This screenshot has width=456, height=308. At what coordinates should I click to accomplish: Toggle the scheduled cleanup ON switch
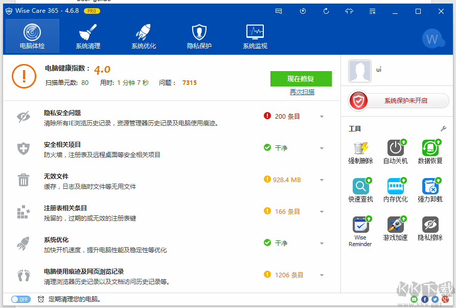(20, 299)
